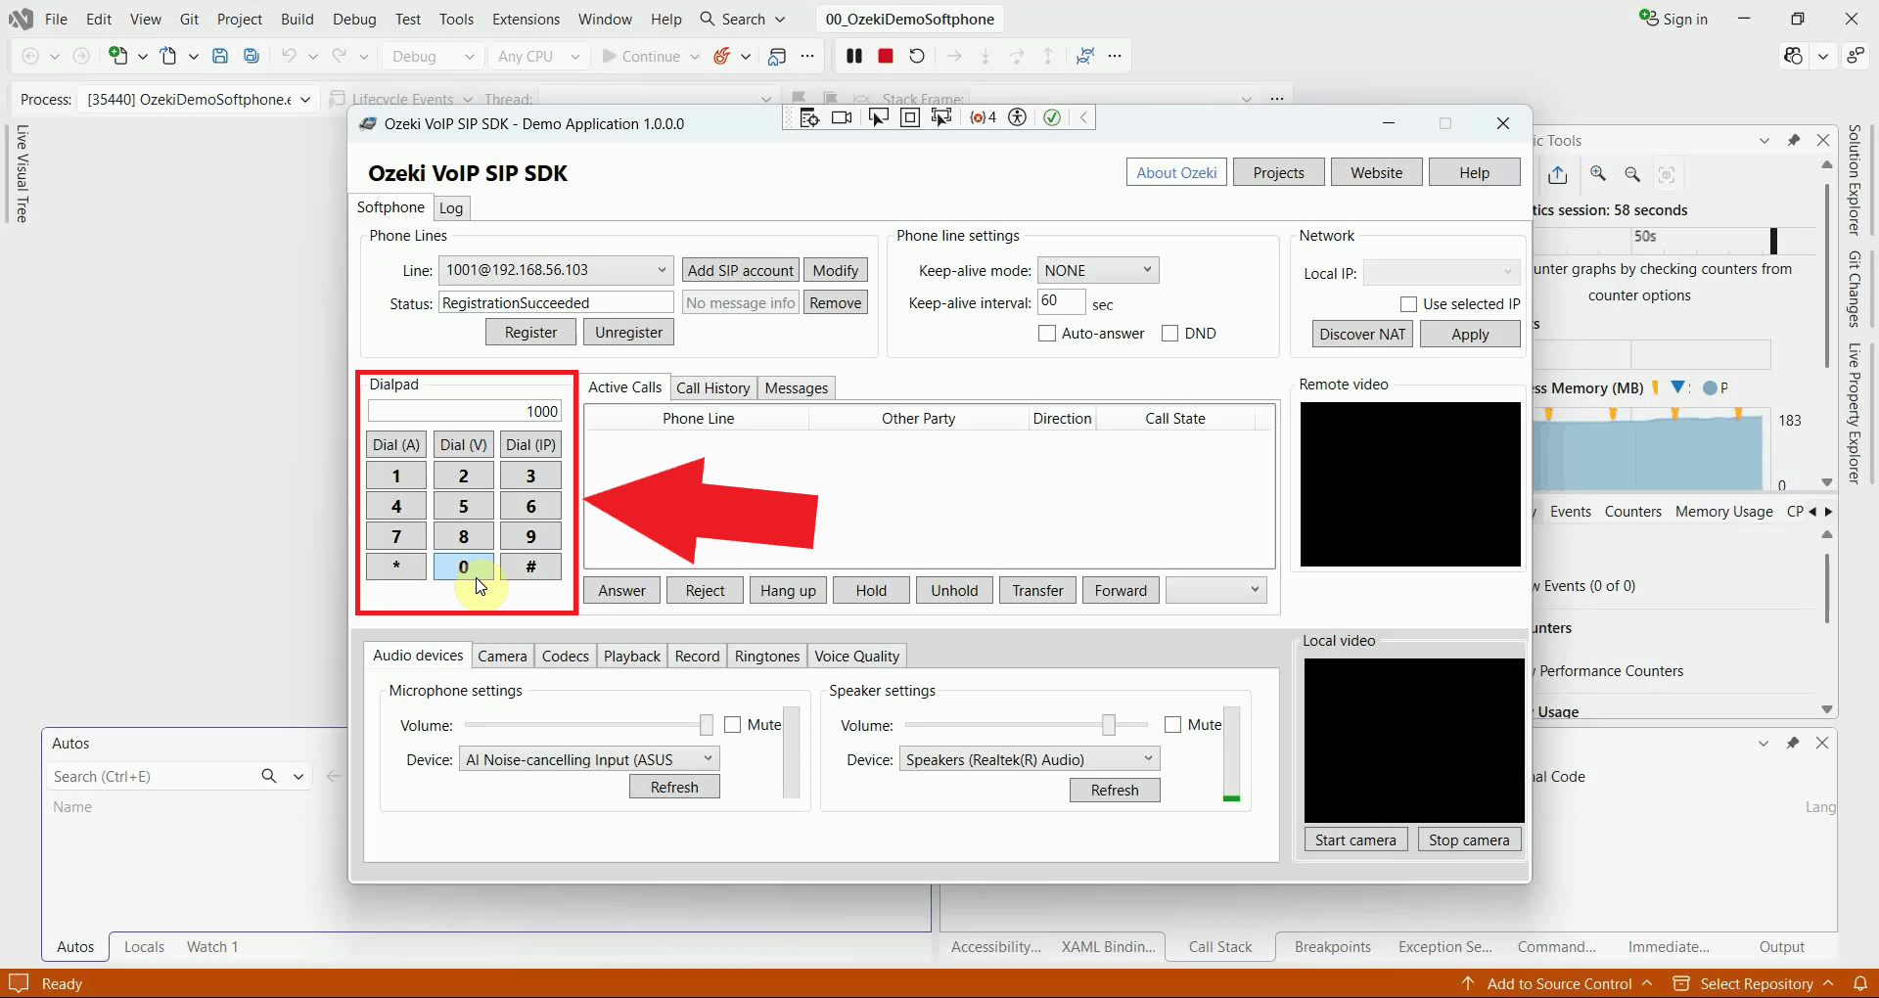Viewport: 1879px width, 998px height.
Task: Switch to the Log tab
Action: (451, 208)
